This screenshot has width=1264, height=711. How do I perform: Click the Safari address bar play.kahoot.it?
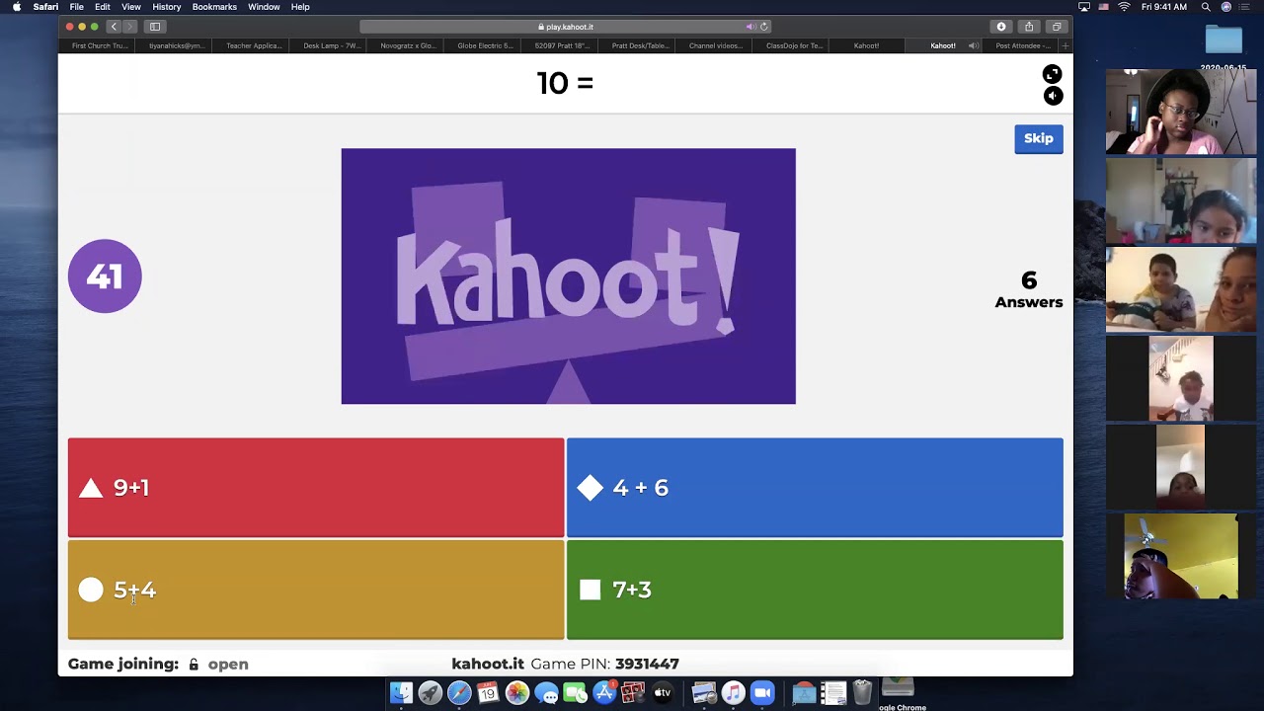click(x=566, y=27)
